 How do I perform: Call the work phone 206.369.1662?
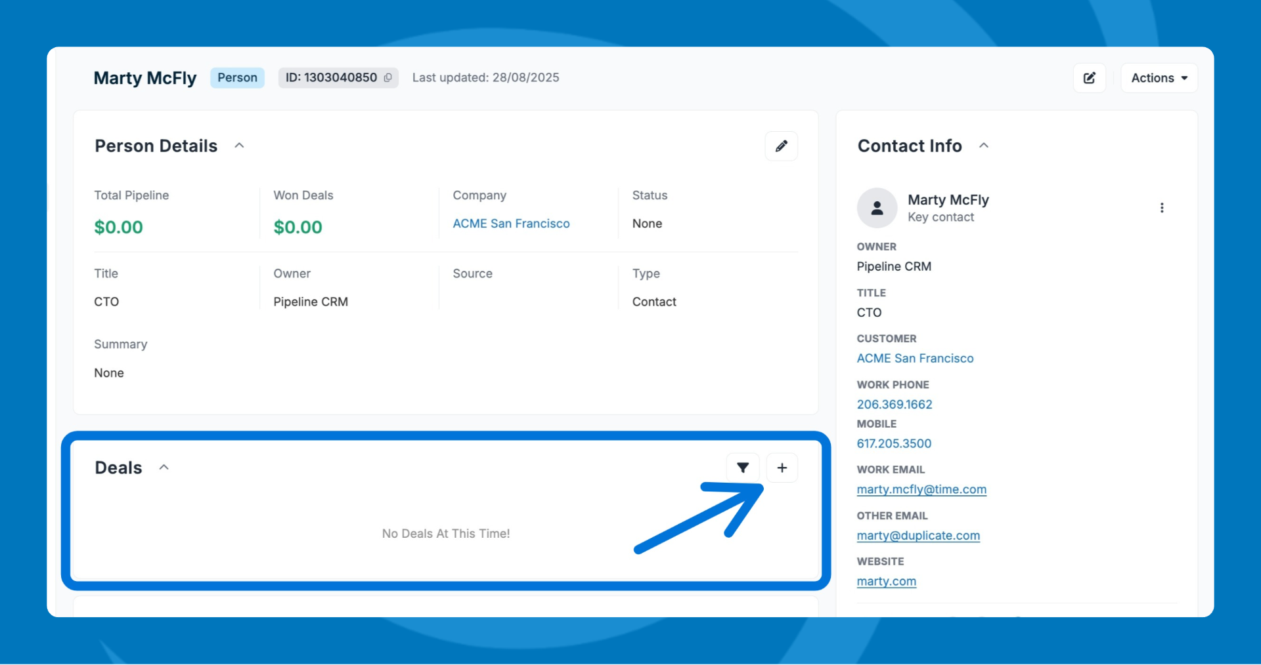[894, 405]
